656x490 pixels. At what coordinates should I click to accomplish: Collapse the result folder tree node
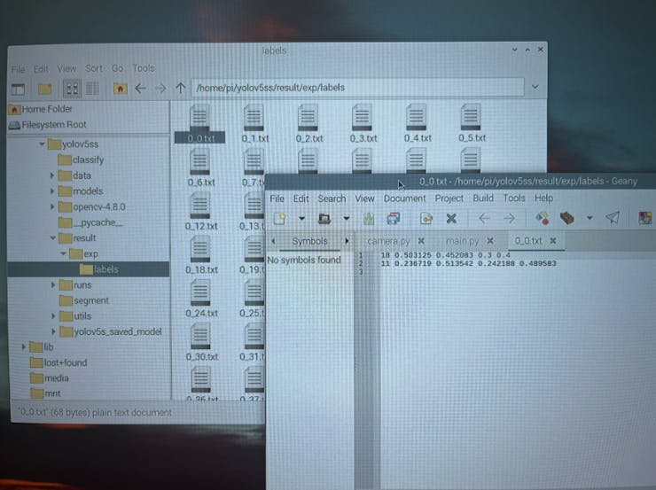coord(52,237)
